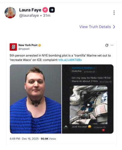Click the Laura Faye display name
Viewport: 122px width, 150px height.
click(30, 10)
